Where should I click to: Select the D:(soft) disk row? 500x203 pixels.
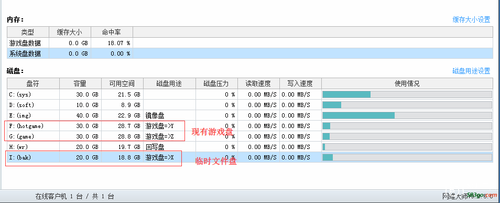(250, 105)
